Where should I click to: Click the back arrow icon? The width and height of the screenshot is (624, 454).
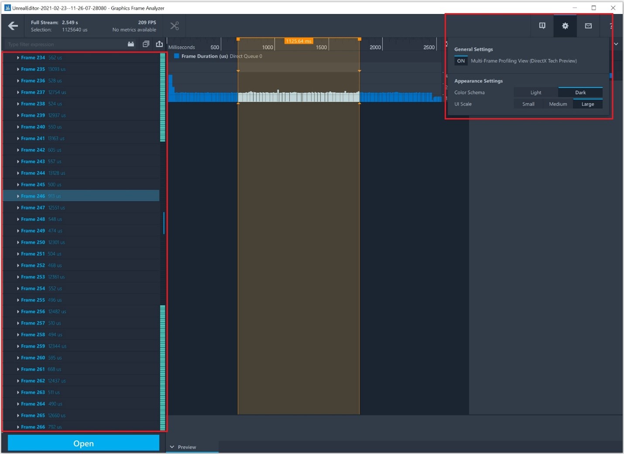tap(13, 26)
